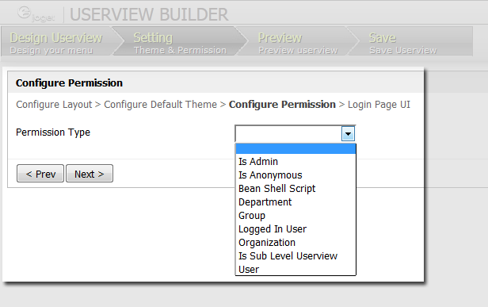The image size is (488, 307).
Task: Click the Joget logo icon
Action: click(x=36, y=13)
